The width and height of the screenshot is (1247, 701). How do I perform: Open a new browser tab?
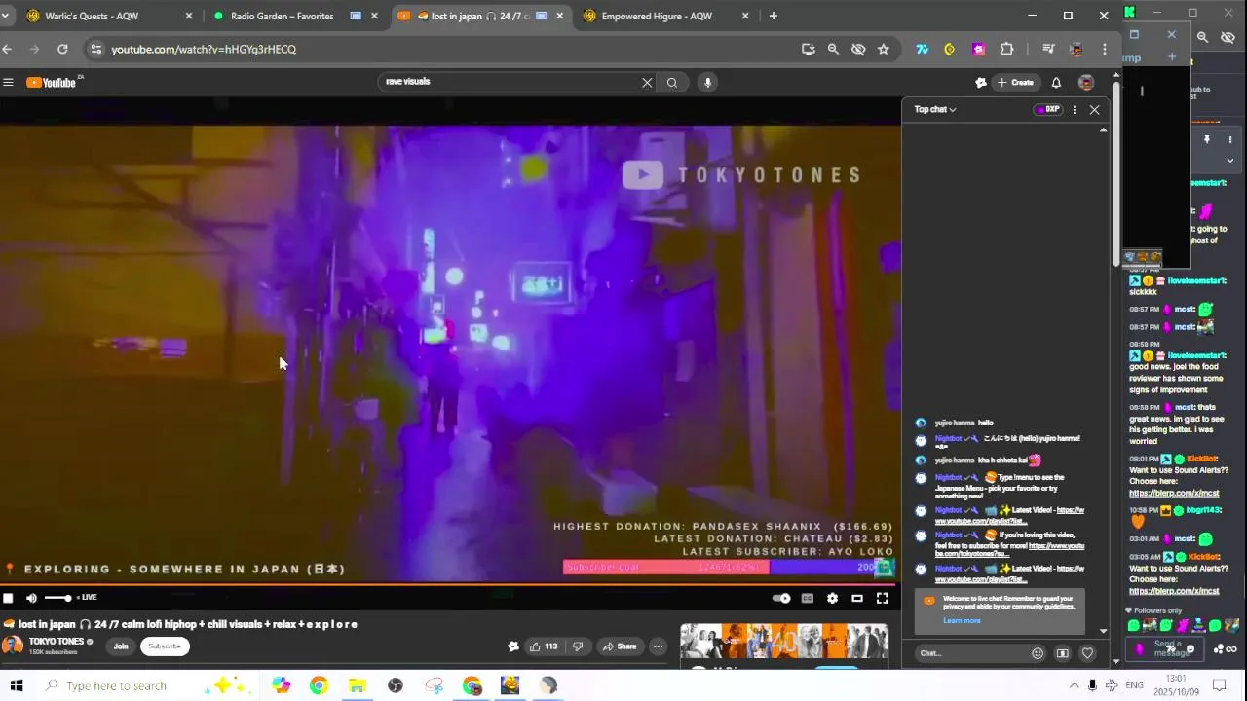[x=774, y=16]
